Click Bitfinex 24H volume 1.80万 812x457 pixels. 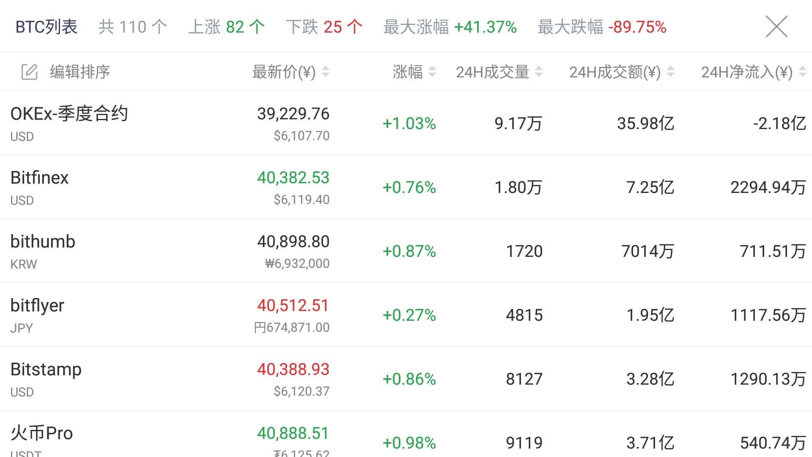pyautogui.click(x=518, y=187)
